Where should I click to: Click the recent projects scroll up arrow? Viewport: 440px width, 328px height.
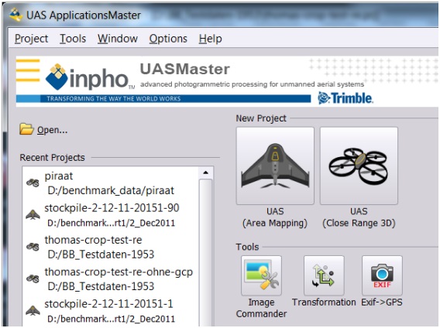[206, 173]
